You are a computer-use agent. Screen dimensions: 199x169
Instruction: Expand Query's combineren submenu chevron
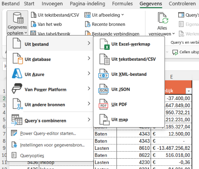pyautogui.click(x=89, y=119)
